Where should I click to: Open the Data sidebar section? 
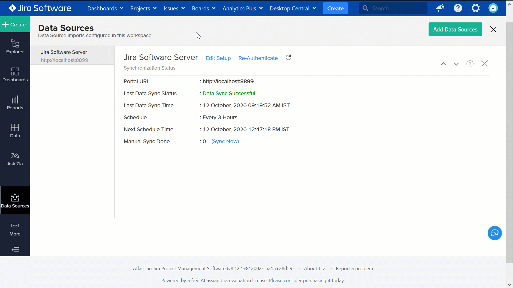click(15, 131)
